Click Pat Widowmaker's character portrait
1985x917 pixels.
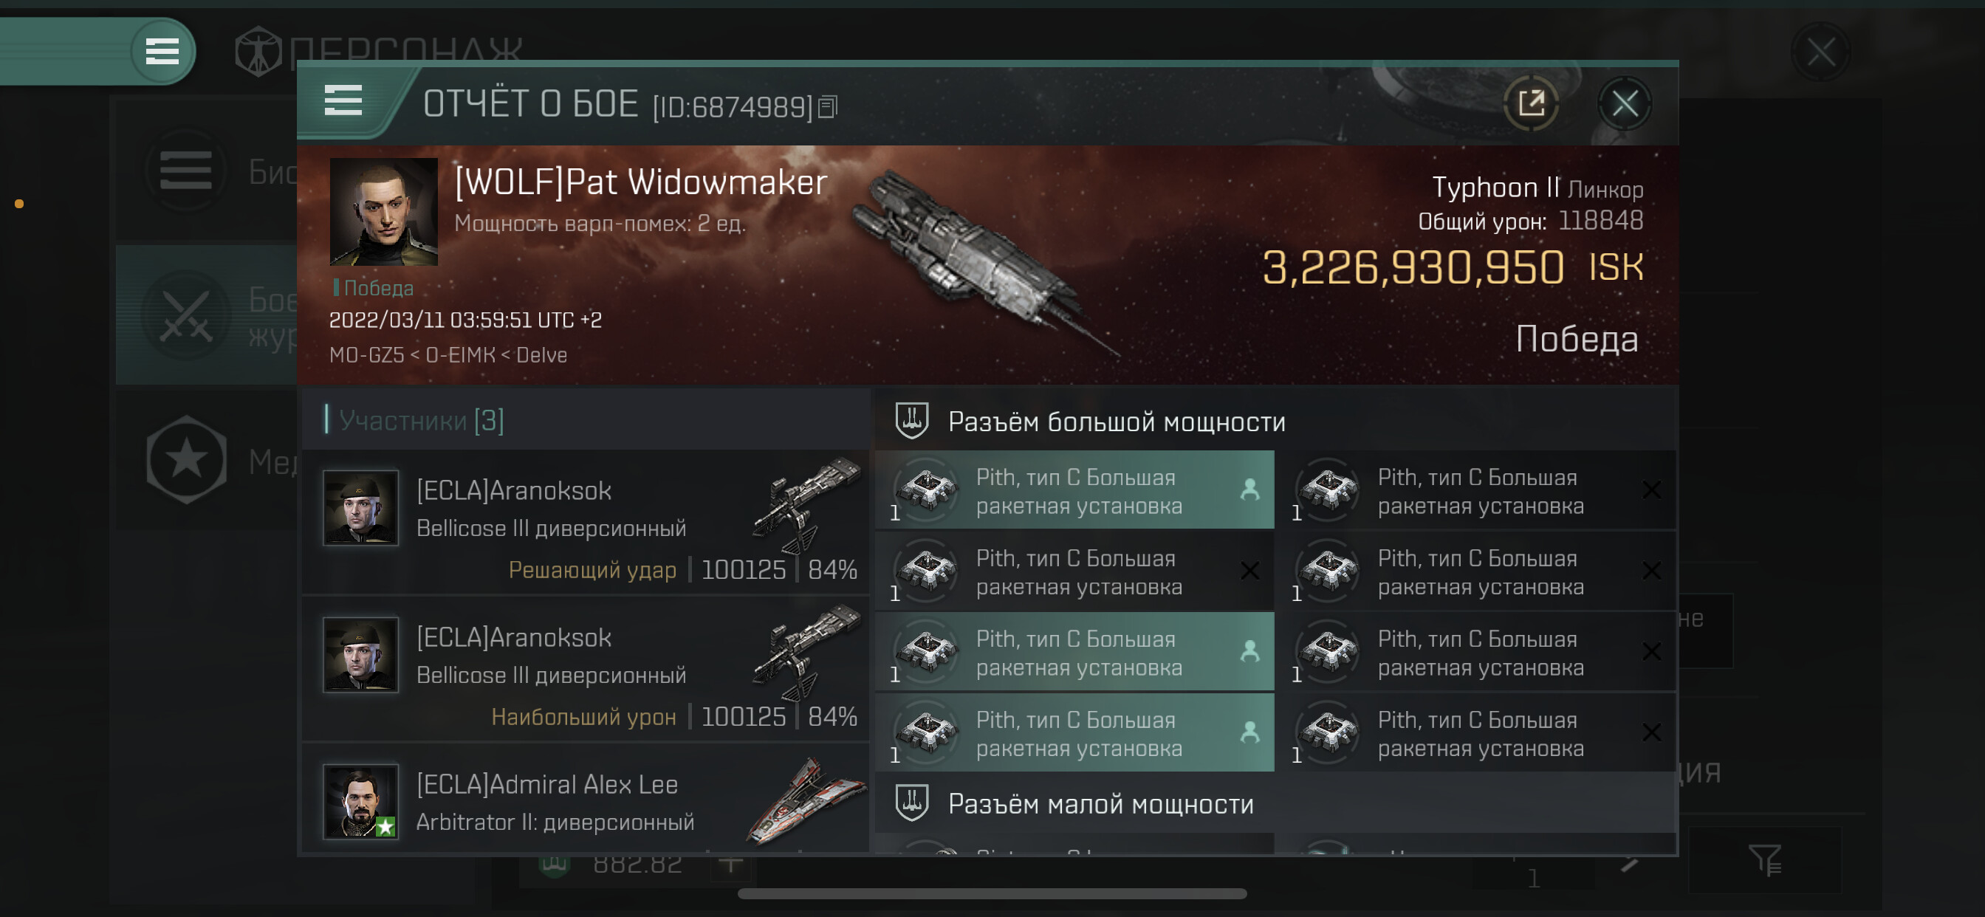tap(383, 212)
